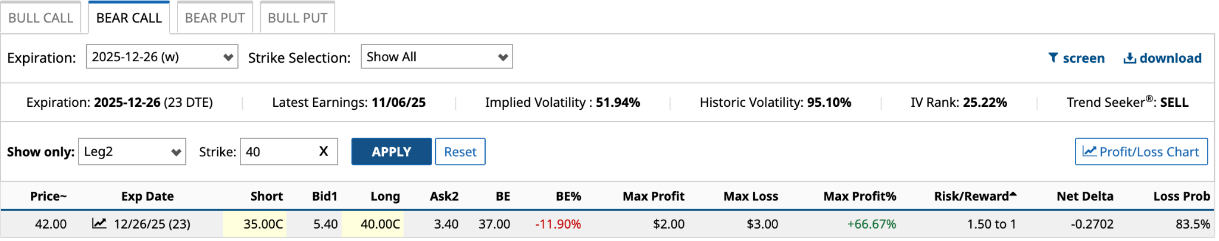Sort table by Loss Prob header

(x=1181, y=196)
